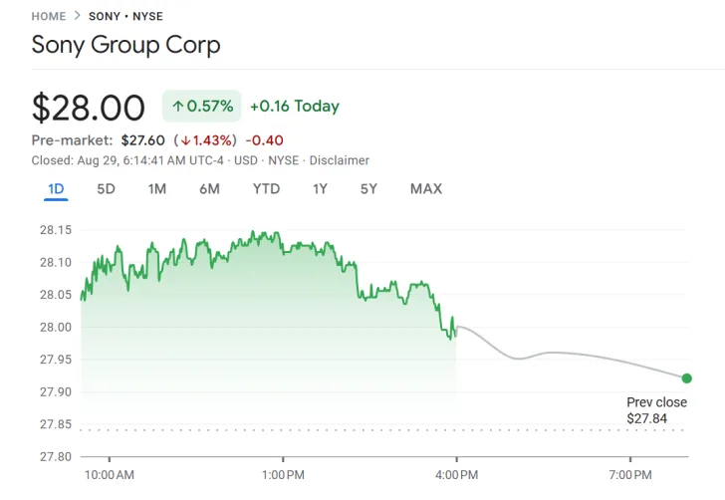Open the 1M time range tab
This screenshot has height=500, width=725.
[x=157, y=189]
